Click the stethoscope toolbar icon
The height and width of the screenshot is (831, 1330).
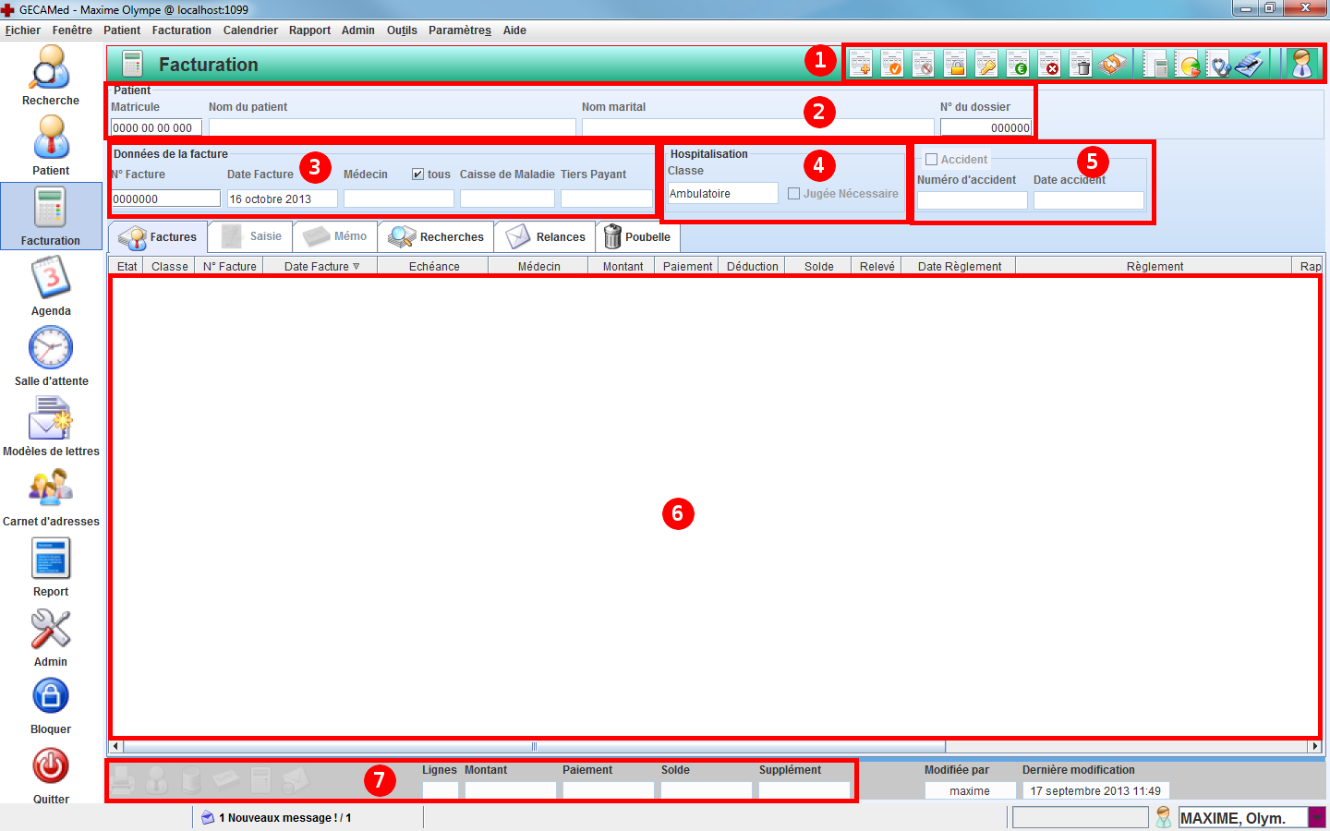(1219, 65)
